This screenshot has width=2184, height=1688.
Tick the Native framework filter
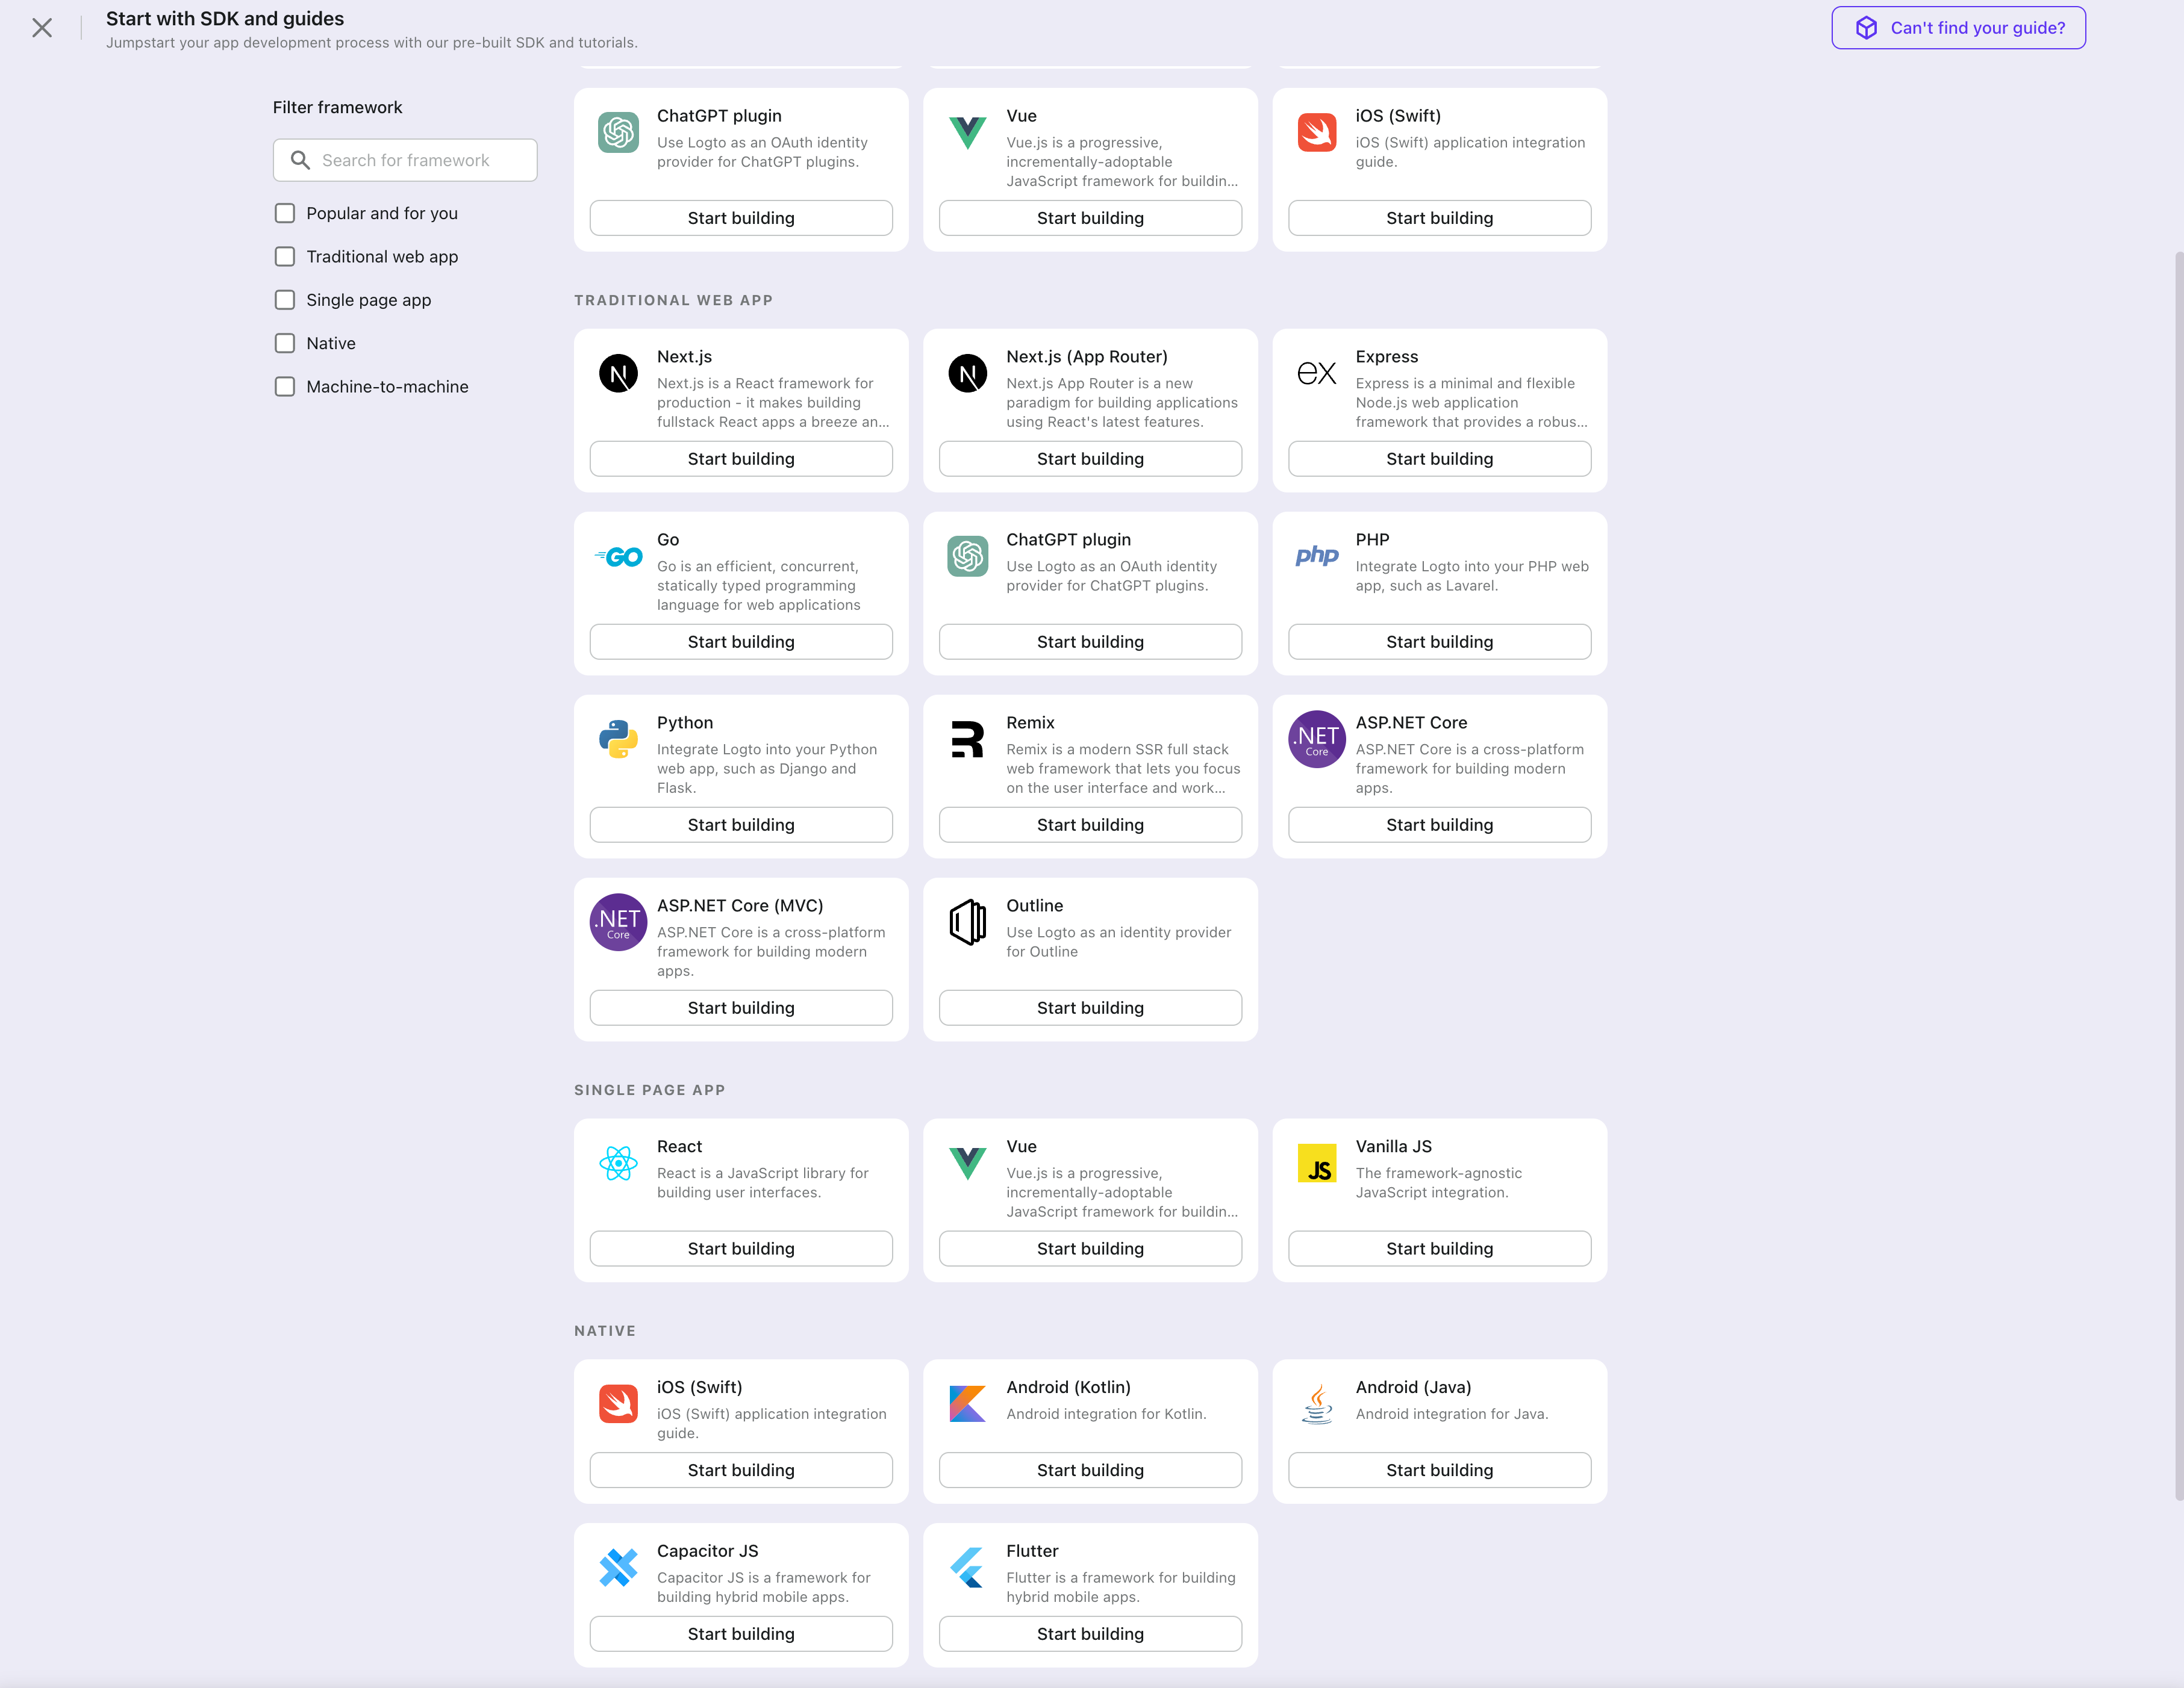click(285, 344)
